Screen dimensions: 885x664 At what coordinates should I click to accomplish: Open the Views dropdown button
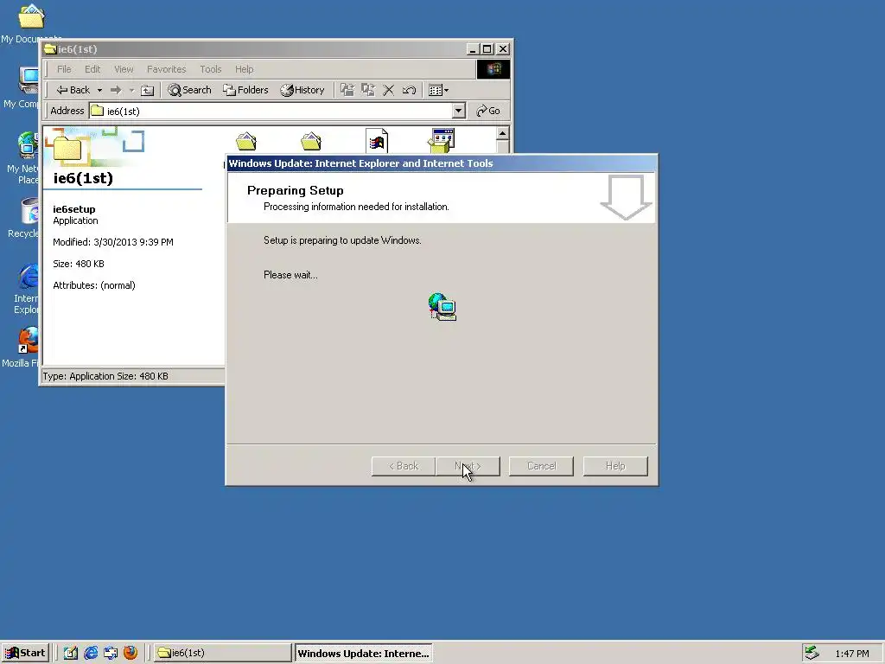(x=438, y=90)
